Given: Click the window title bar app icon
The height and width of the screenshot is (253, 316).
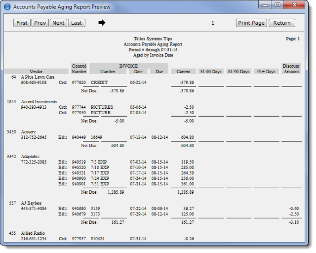Looking at the screenshot, I should click(x=7, y=7).
